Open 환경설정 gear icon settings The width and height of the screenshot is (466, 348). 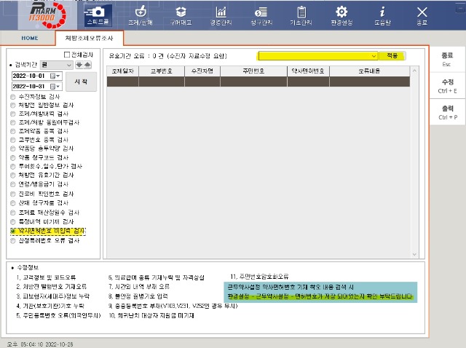point(341,16)
